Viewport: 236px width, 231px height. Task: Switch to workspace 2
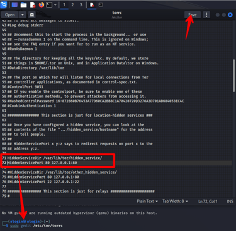[x=72, y=4]
